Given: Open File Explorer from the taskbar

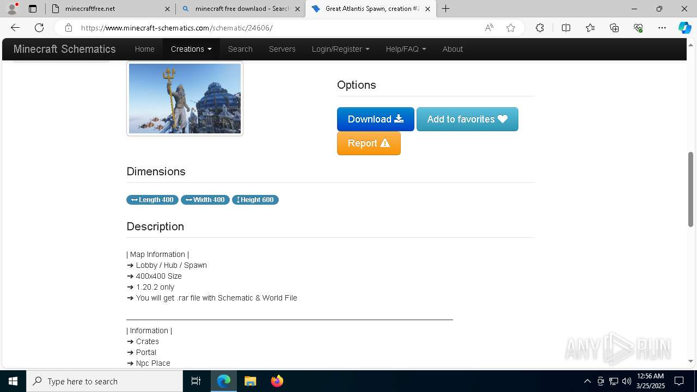Looking at the screenshot, I should pos(250,381).
